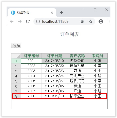Select the 客户名称 column header
The height and width of the screenshot is (118, 117).
point(77,56)
